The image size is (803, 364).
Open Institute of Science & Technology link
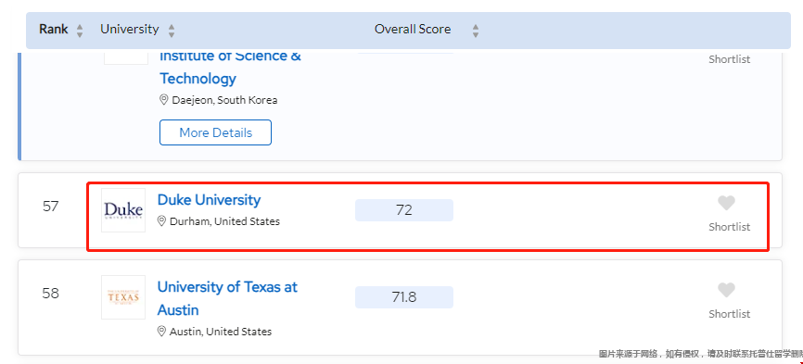(231, 67)
